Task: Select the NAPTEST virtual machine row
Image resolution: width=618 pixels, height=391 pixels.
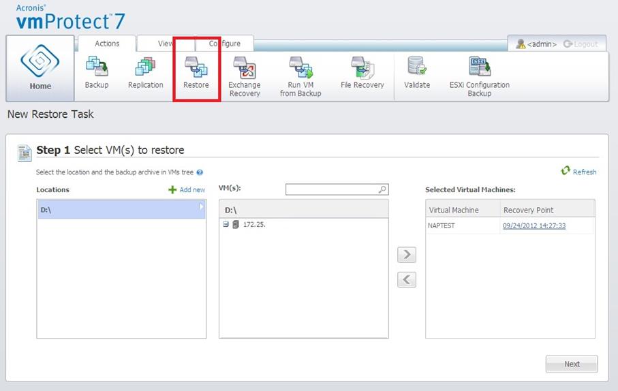Action: point(510,225)
